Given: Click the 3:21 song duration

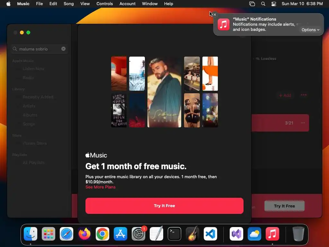Looking at the screenshot, I should point(289,123).
